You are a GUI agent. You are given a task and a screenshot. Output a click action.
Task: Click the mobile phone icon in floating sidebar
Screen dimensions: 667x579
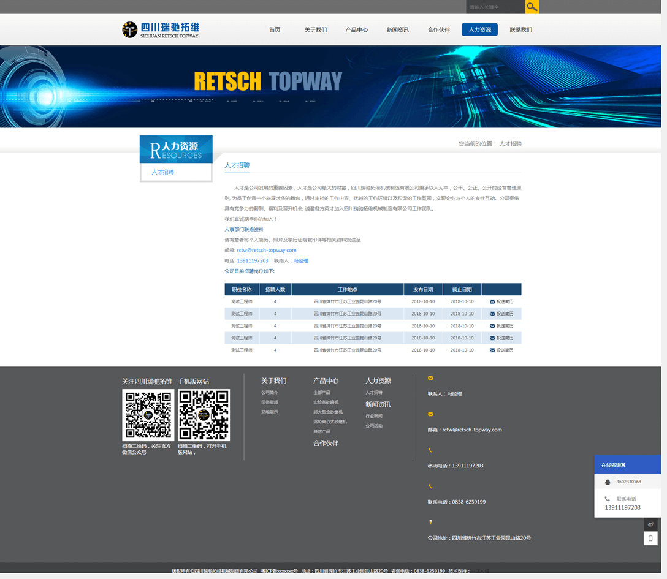tap(650, 539)
